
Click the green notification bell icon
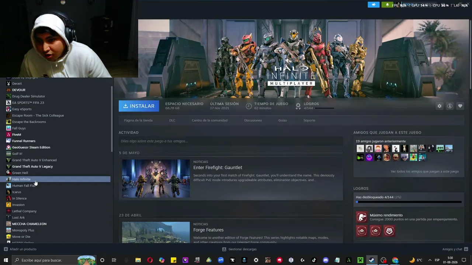(x=387, y=5)
